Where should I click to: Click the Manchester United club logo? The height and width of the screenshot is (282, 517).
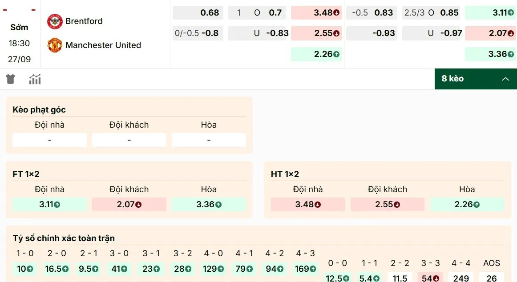pos(54,44)
